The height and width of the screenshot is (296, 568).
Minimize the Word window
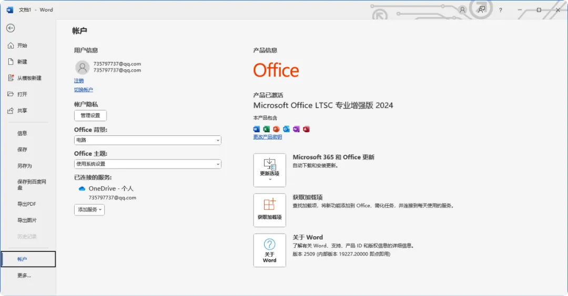pyautogui.click(x=520, y=10)
